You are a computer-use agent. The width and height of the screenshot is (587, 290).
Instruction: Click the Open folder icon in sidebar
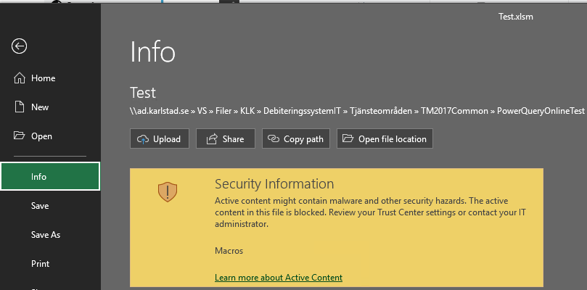[x=19, y=136]
